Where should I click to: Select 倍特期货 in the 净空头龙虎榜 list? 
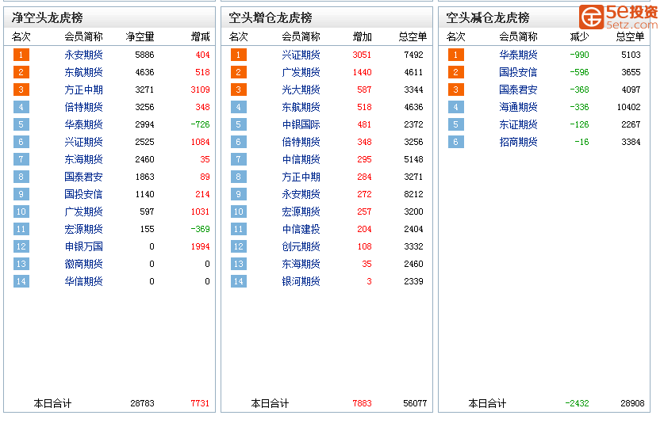tap(83, 107)
